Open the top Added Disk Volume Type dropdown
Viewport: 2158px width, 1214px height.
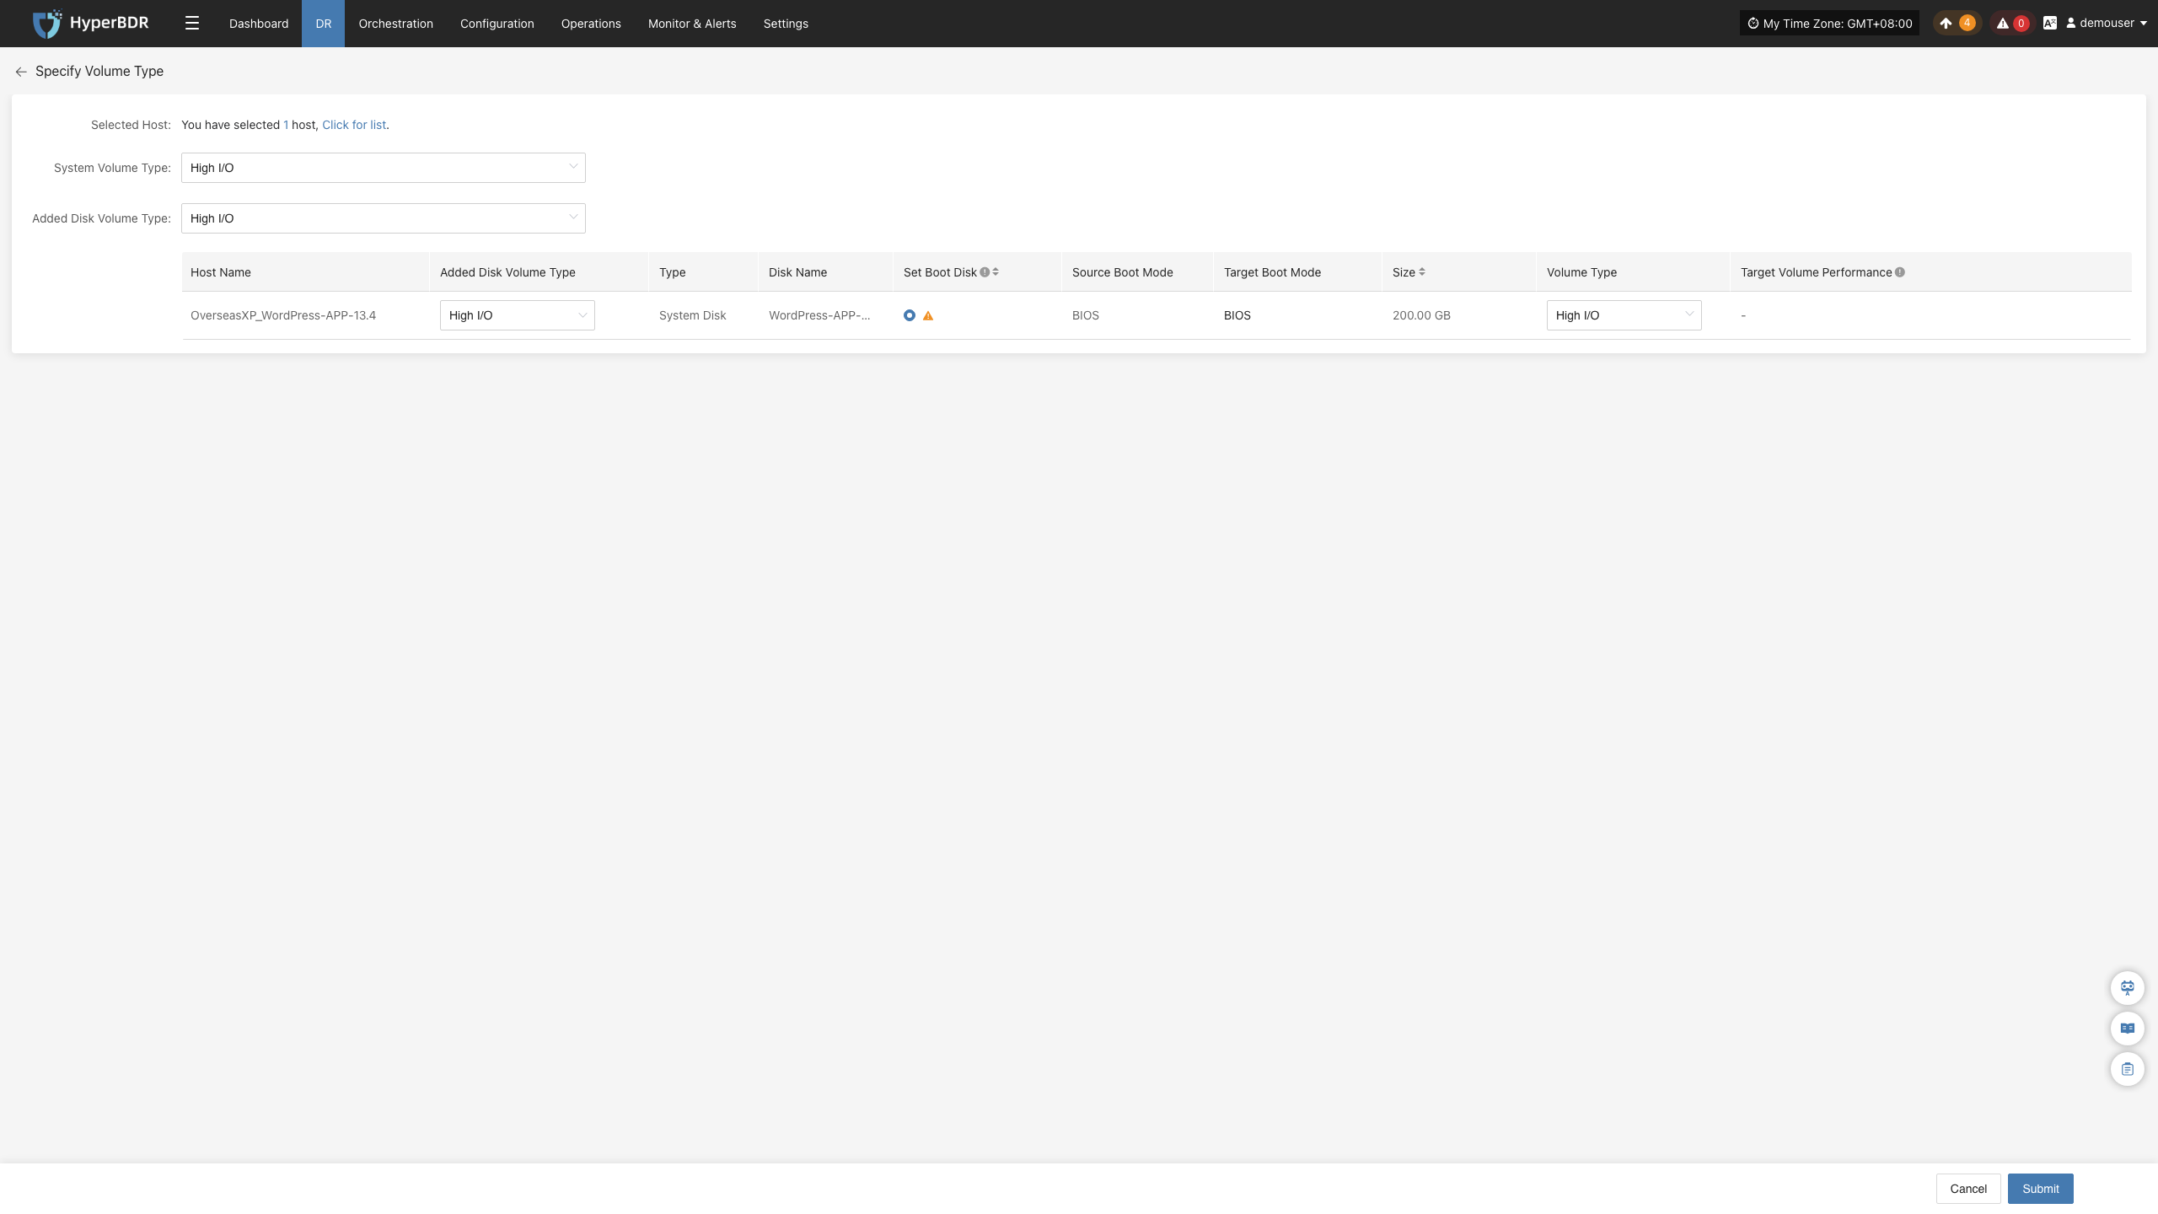(x=384, y=218)
